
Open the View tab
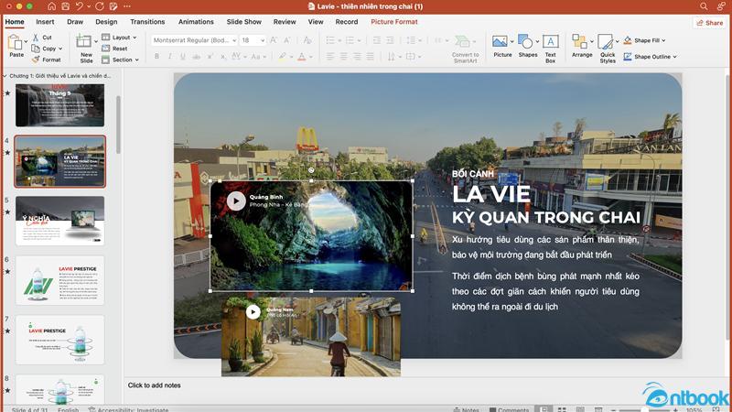click(316, 22)
